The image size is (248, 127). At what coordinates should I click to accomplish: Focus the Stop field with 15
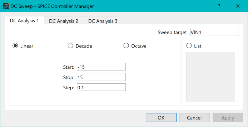[x=101, y=77]
